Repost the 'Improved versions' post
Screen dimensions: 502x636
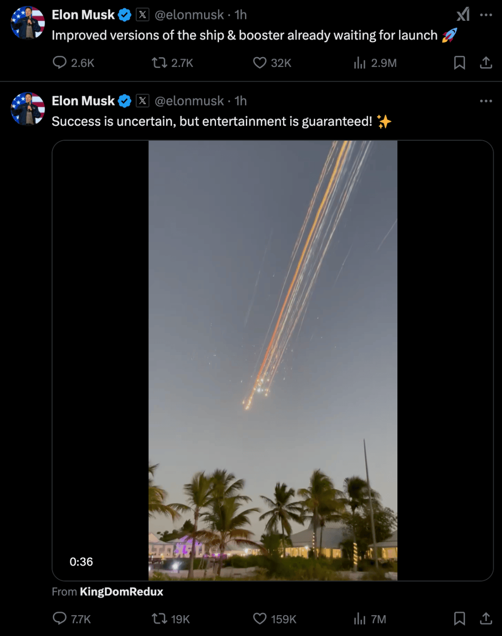click(x=159, y=63)
